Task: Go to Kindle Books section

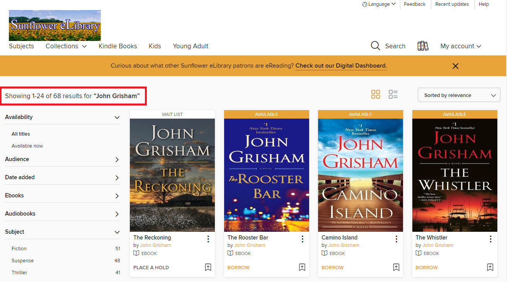Action: coord(117,46)
